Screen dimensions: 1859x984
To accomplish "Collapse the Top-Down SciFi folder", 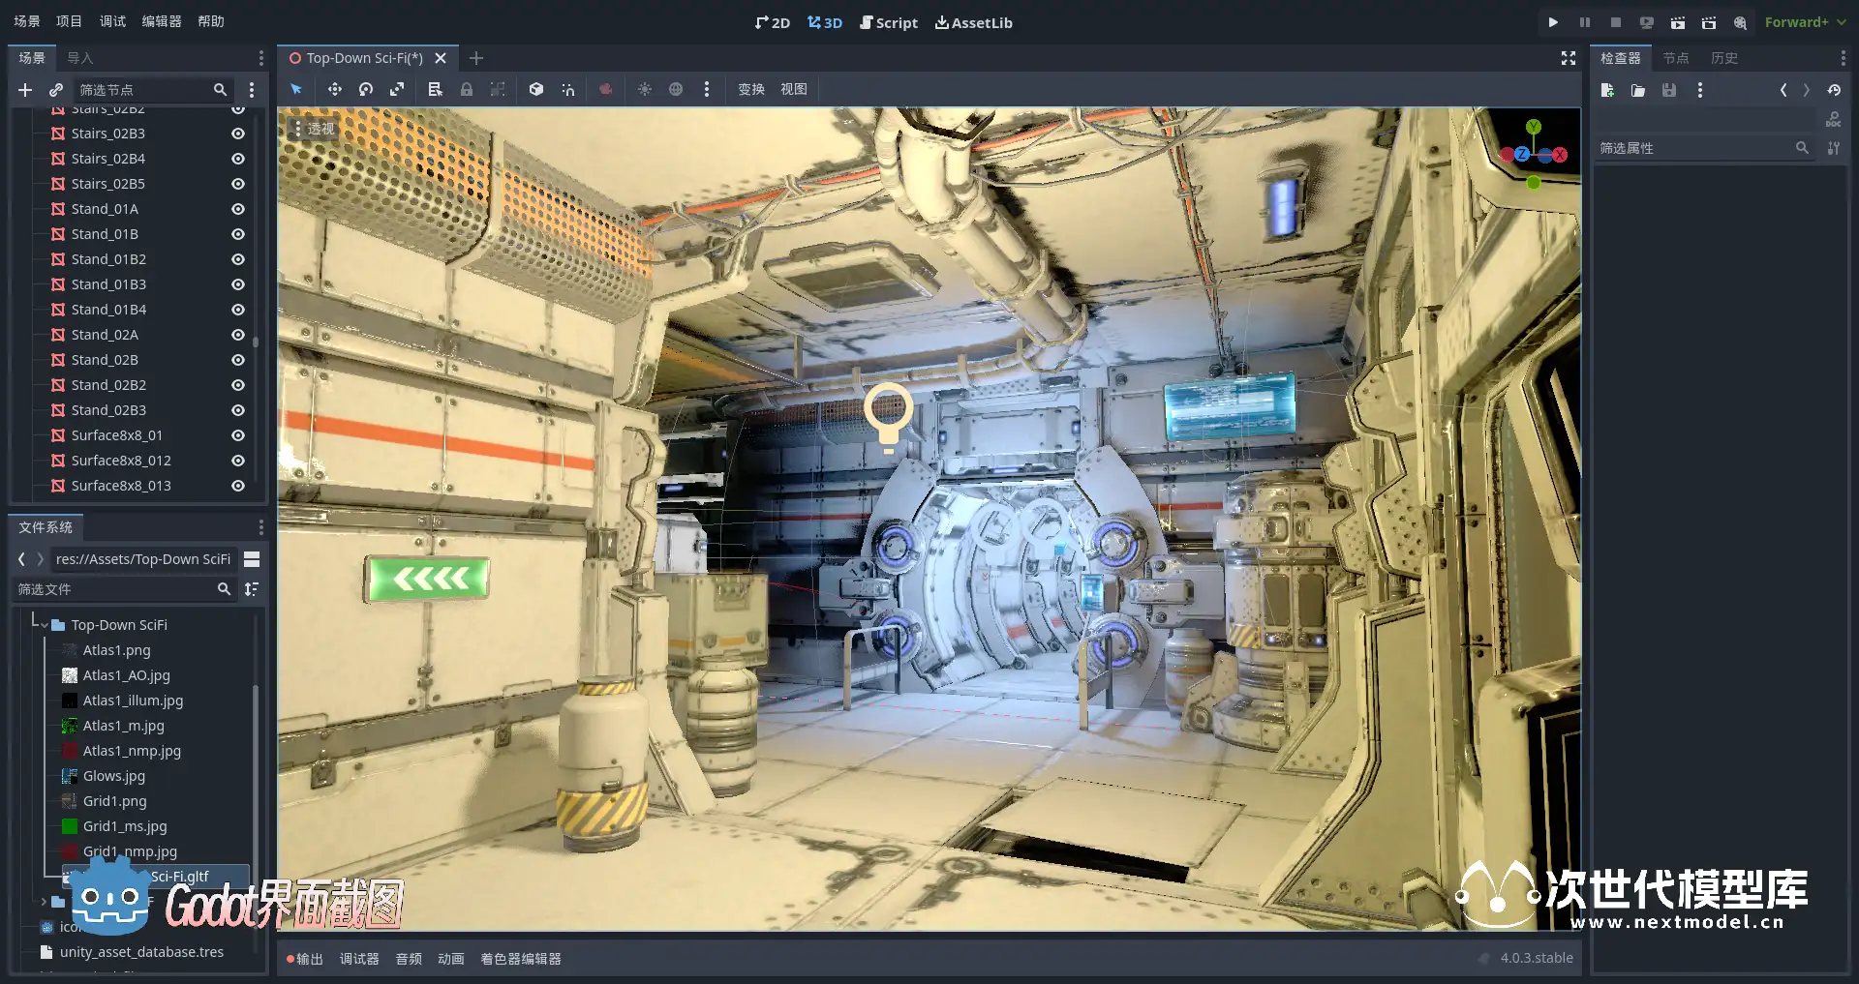I will (45, 625).
